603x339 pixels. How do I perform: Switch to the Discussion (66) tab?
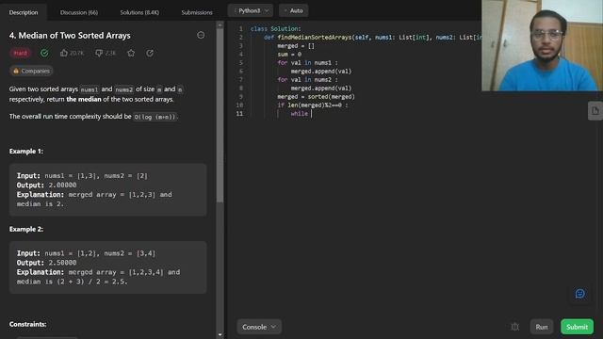click(79, 12)
